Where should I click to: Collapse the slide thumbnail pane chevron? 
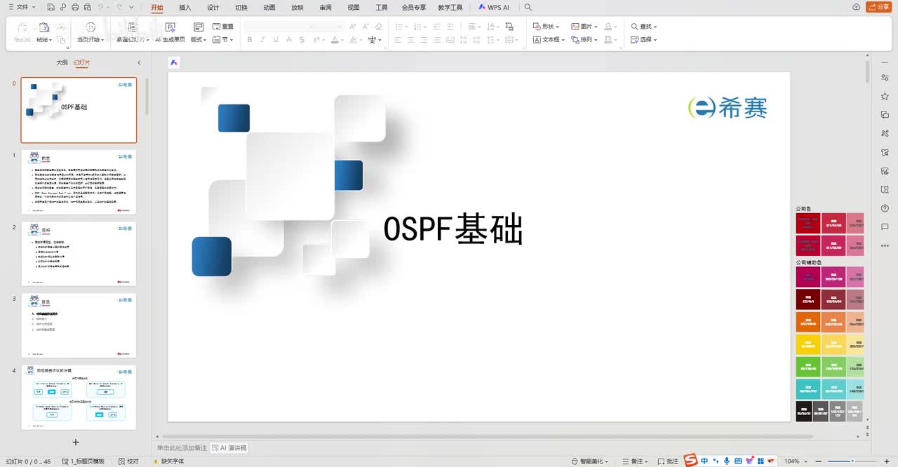tap(139, 62)
